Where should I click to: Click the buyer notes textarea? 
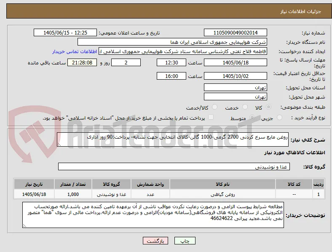point(153,215)
